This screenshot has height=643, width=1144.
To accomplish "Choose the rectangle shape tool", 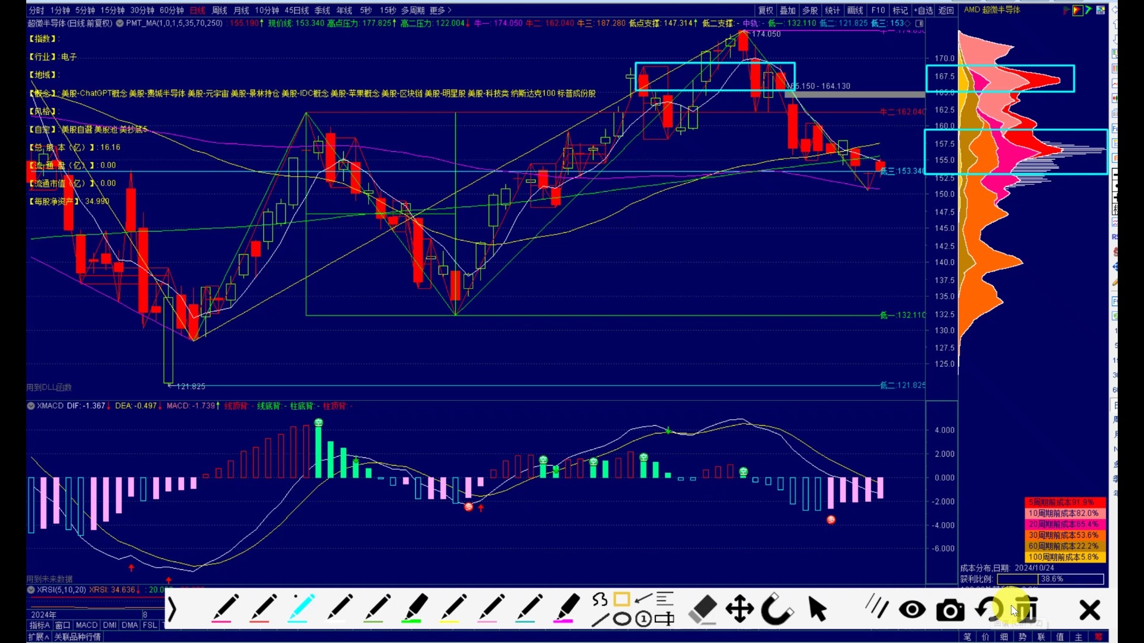I will pos(621,600).
